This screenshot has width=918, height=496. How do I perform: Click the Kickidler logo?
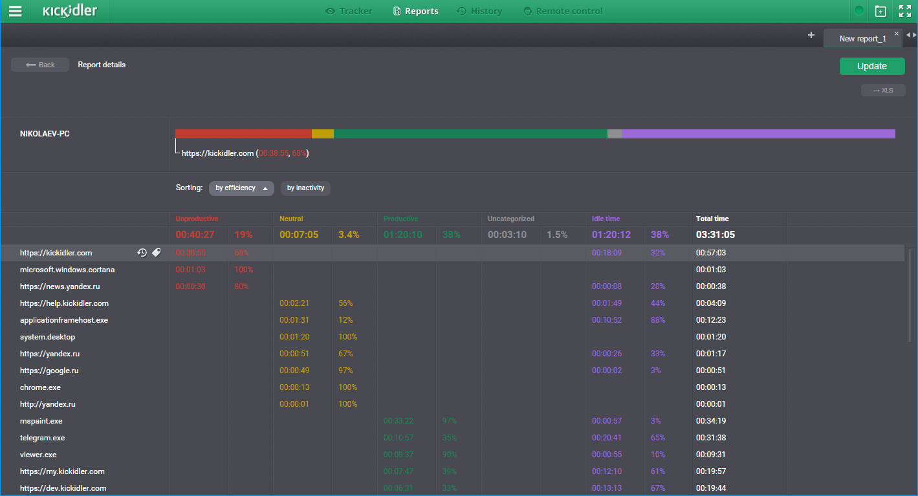[70, 11]
